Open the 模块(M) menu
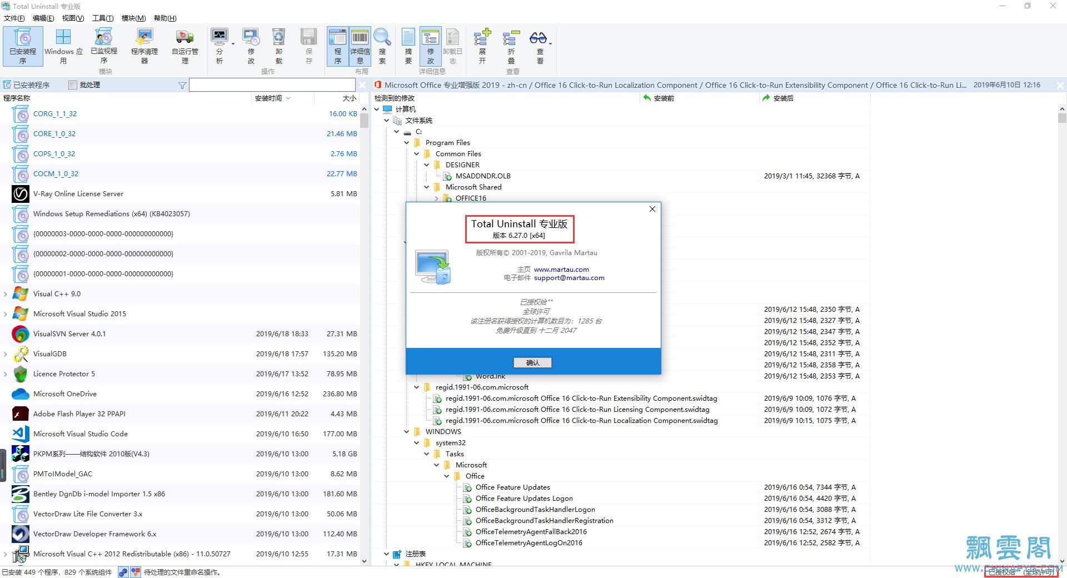Screen dimensions: 1067x578 tap(133, 18)
